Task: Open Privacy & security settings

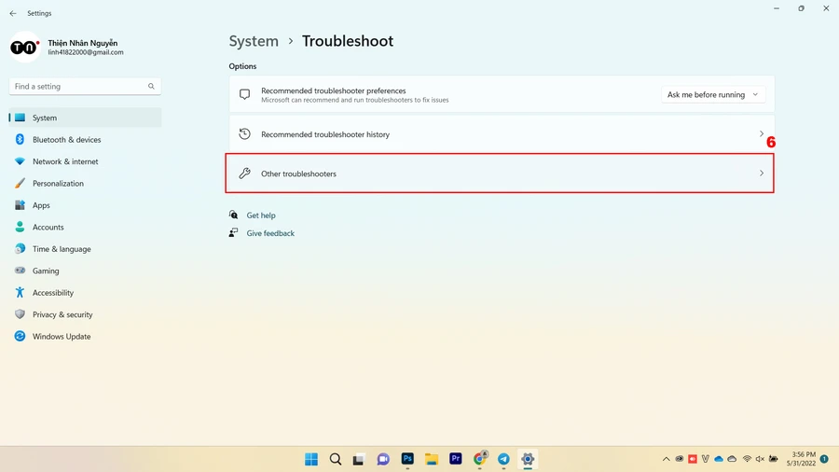Action: point(85,314)
